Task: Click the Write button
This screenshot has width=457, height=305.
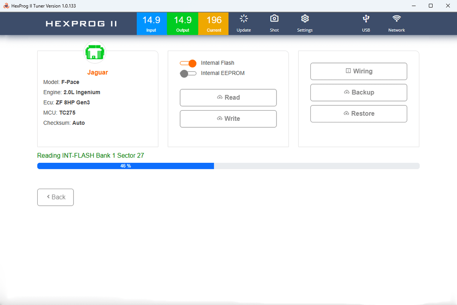Action: tap(228, 119)
